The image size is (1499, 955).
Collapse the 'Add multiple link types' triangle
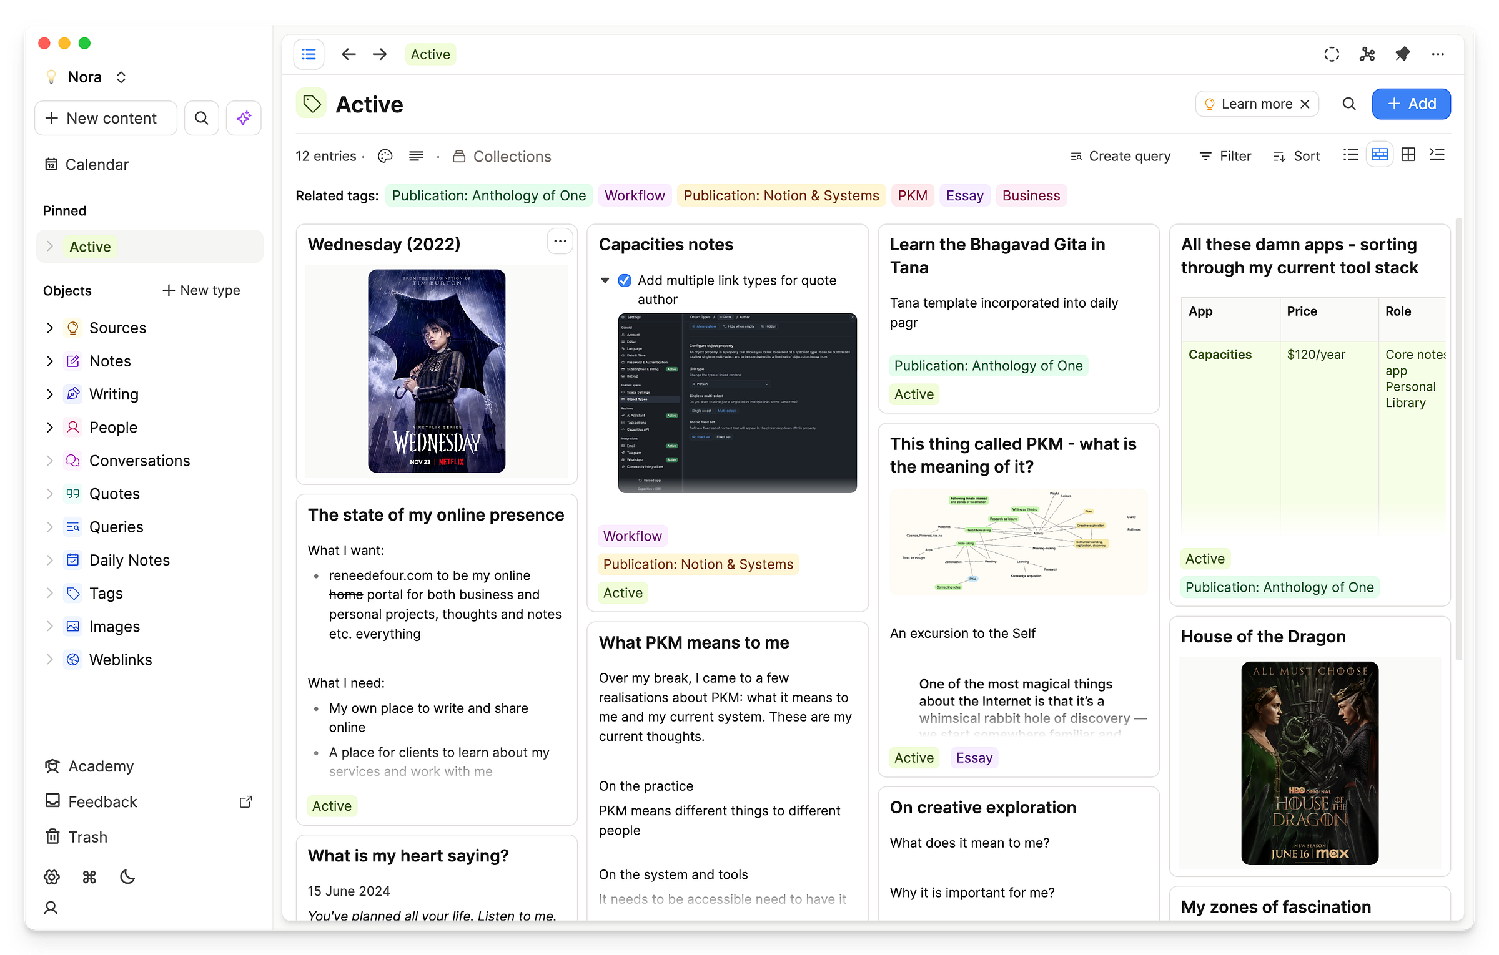[605, 280]
